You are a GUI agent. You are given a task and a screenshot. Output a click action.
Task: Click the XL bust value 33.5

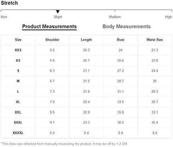[121, 102]
